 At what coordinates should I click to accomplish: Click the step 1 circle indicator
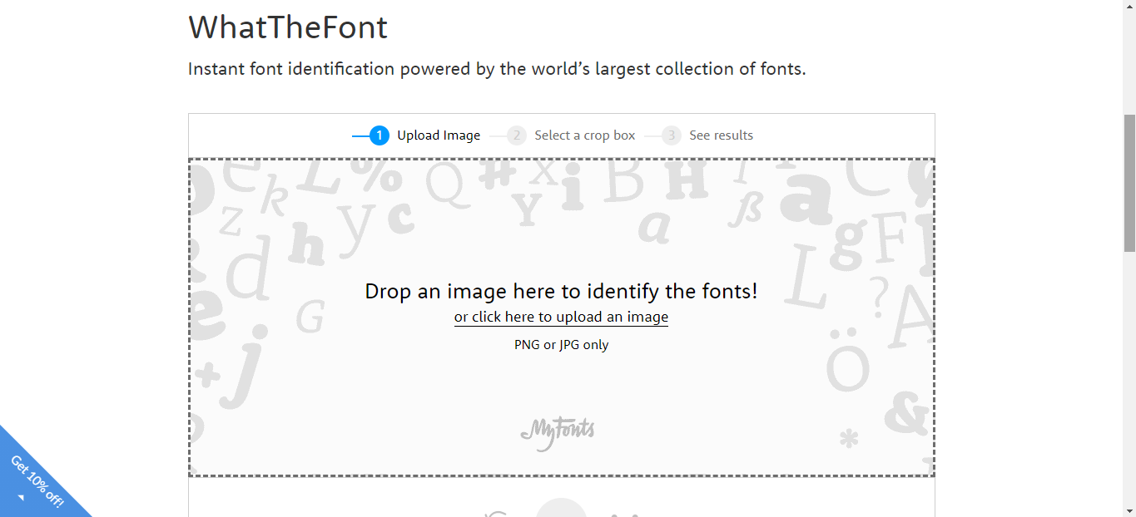[x=379, y=135]
